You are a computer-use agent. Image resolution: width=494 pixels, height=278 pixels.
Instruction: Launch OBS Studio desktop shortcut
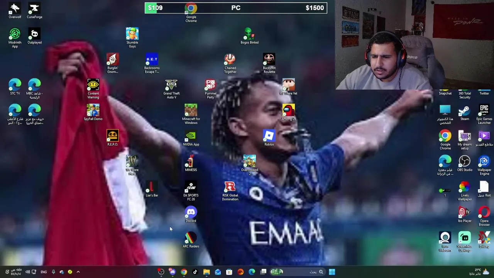click(465, 164)
